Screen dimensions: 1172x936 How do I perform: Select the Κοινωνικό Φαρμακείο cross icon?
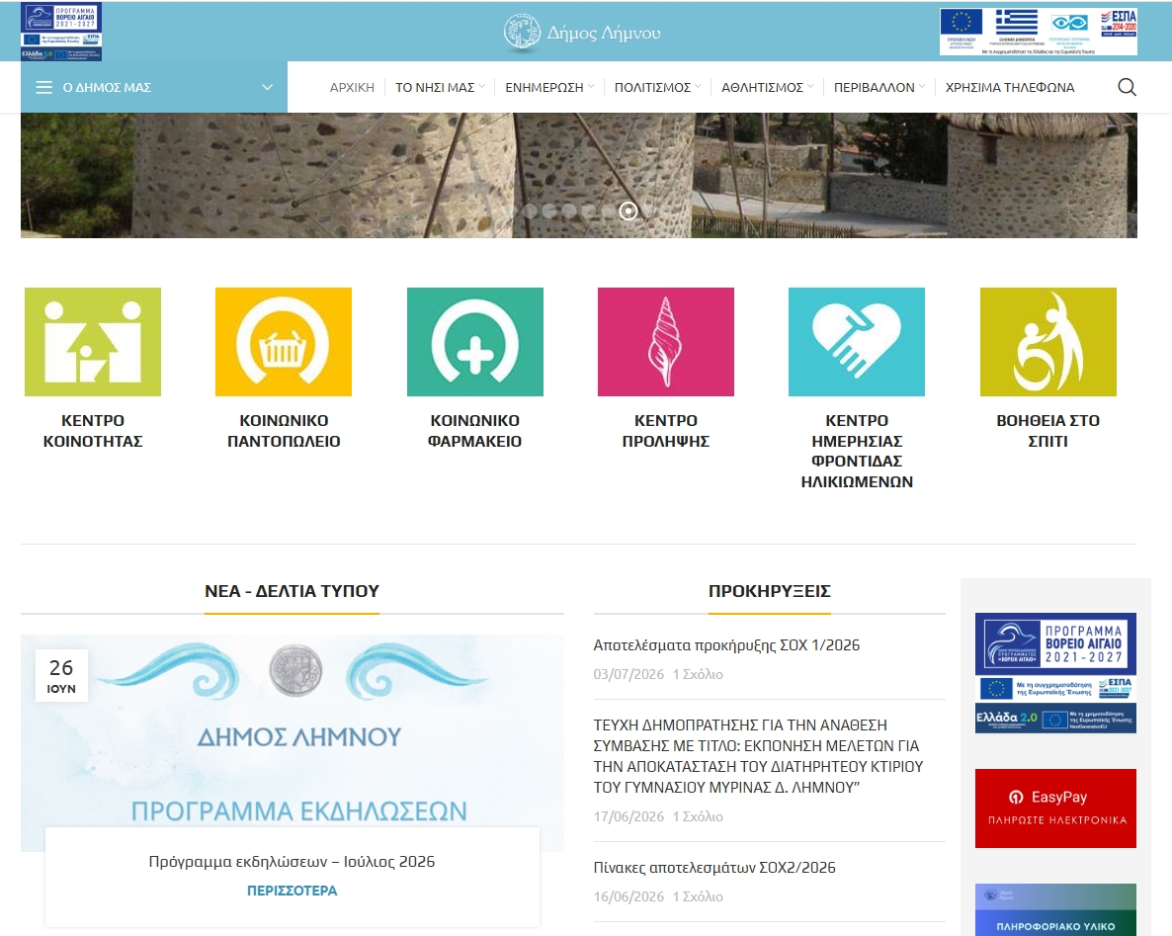[474, 342]
